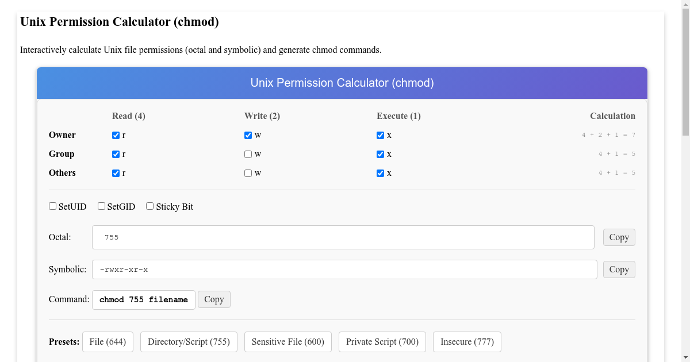
Task: Enable write permission for Group
Action: pyautogui.click(x=248, y=154)
